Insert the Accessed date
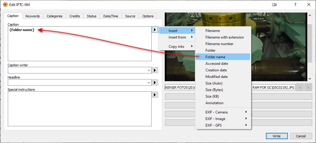Screen dimensions: 316x143 (x=223, y=64)
